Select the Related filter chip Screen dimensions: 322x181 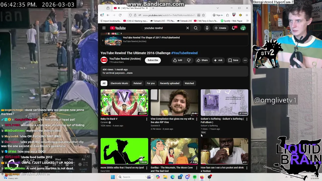[x=137, y=83]
